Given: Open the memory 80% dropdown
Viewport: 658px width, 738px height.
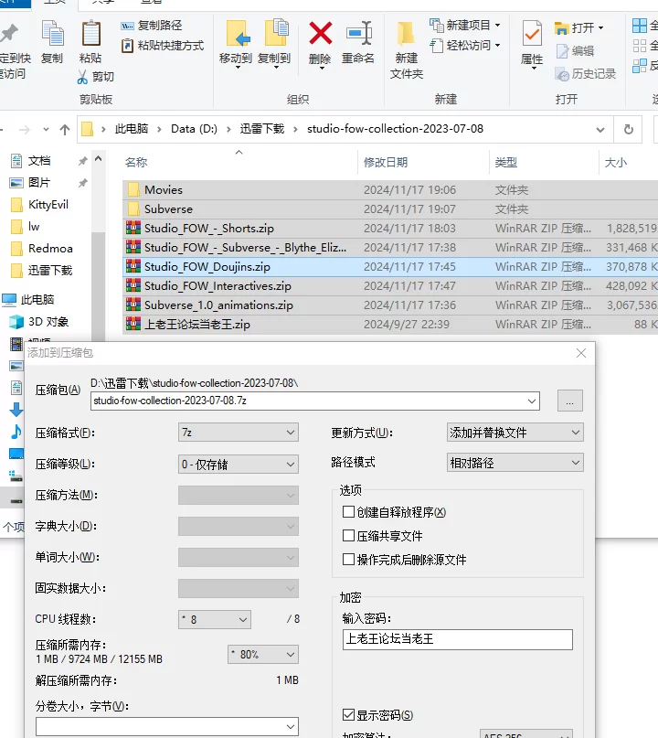Looking at the screenshot, I should click(x=263, y=654).
